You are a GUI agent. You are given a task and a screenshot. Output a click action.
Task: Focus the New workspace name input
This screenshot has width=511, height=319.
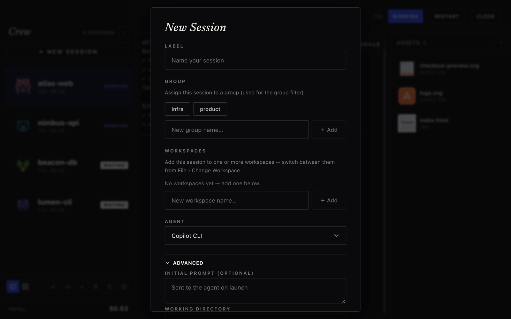click(237, 200)
